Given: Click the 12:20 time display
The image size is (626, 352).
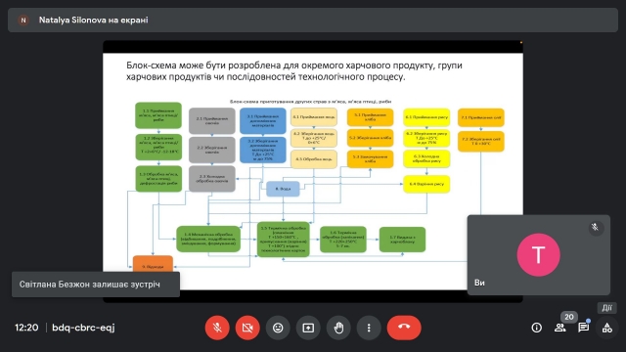Looking at the screenshot, I should point(26,328).
